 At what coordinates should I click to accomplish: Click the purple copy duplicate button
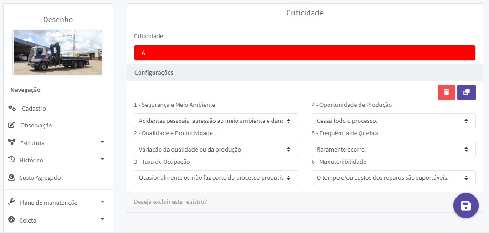pyautogui.click(x=466, y=92)
